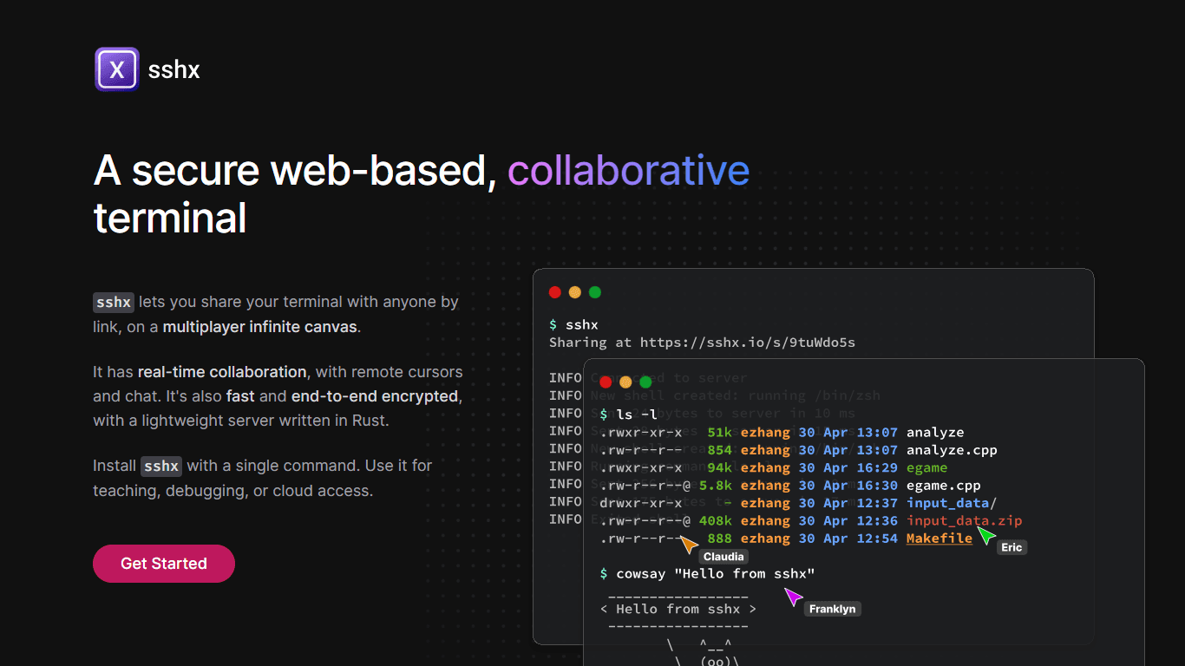Click Claudia's orange cursor arrow
The height and width of the screenshot is (666, 1185).
688,545
